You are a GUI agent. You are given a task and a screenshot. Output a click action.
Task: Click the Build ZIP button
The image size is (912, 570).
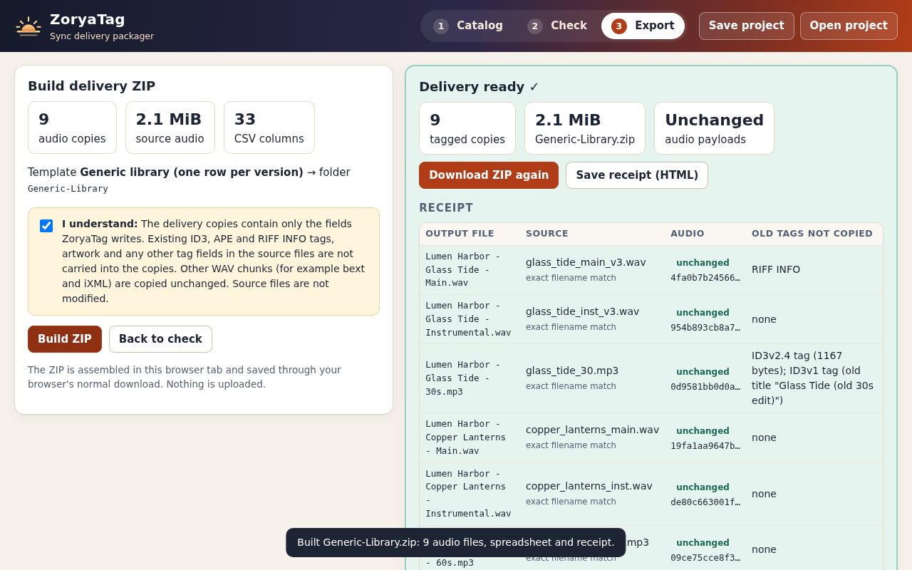65,339
